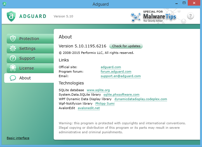Click the 'SQLite database' label
202x147 pixels.
tap(71, 90)
